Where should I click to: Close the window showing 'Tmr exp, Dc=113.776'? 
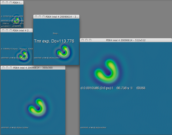click(x=36, y=17)
